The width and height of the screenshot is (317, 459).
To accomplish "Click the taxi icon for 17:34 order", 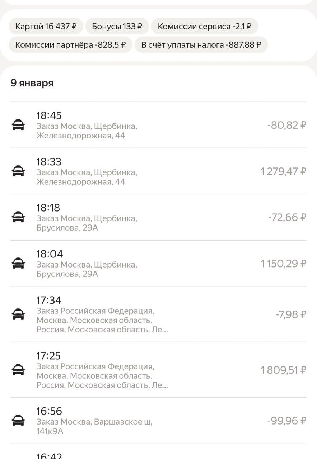I will click(18, 314).
